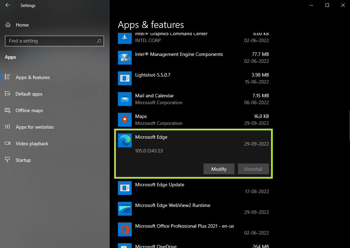Click the Uninstall button for Microsoft Edge
350x248 pixels.
coord(253,169)
